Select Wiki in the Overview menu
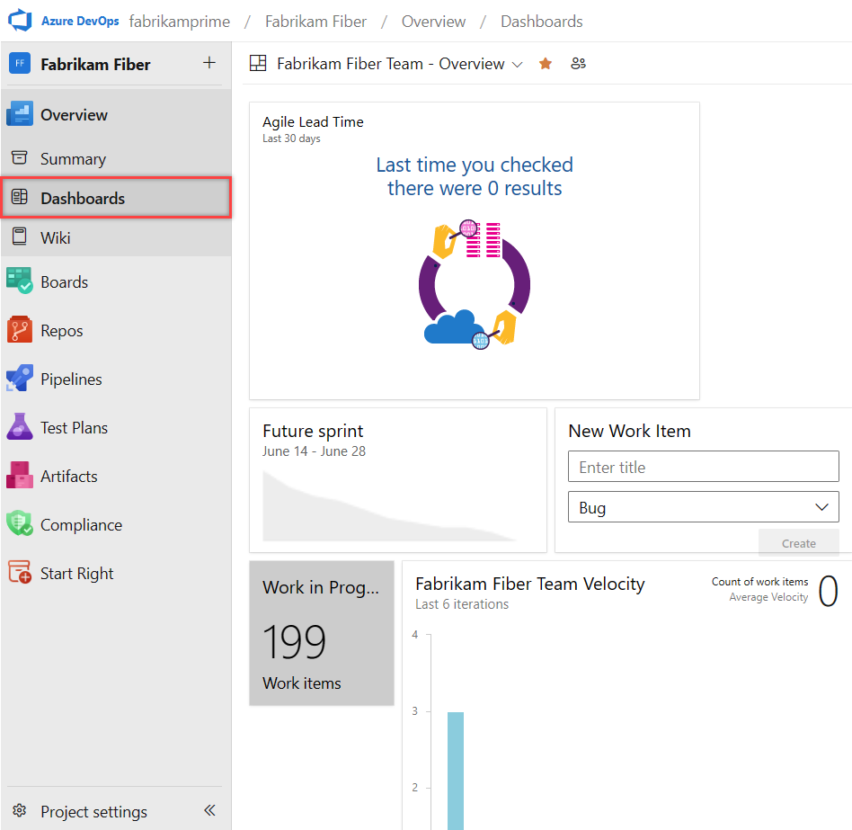Viewport: 852px width, 830px height. coord(55,237)
